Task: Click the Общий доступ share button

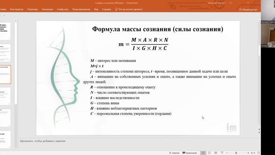Action: click(248, 9)
